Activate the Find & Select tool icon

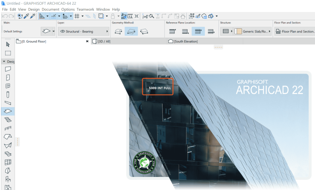tap(20, 16)
